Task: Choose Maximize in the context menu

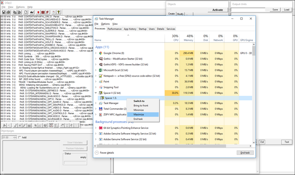Action: [x=143, y=115]
